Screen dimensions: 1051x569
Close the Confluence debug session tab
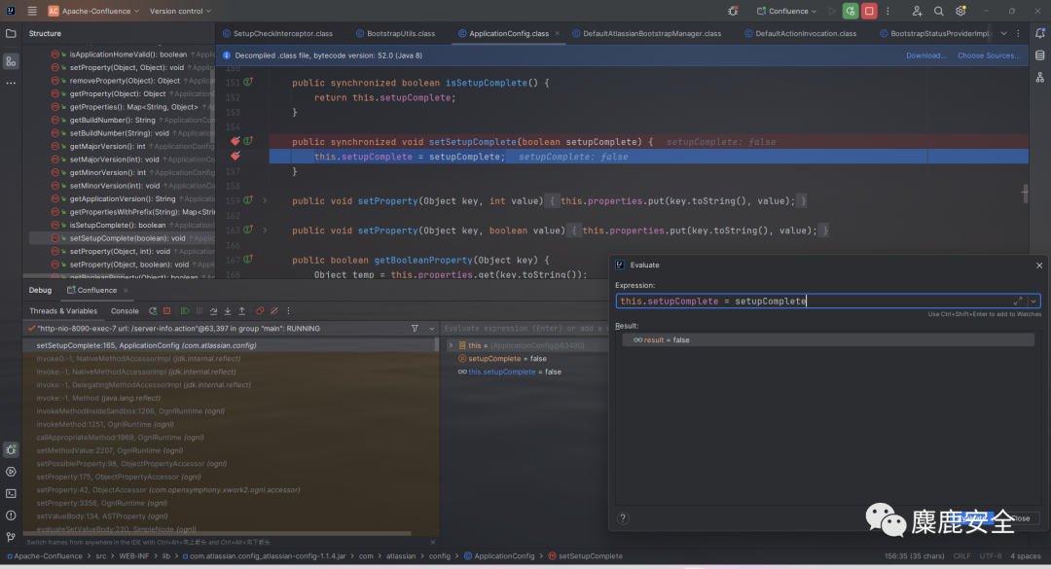pyautogui.click(x=126, y=290)
